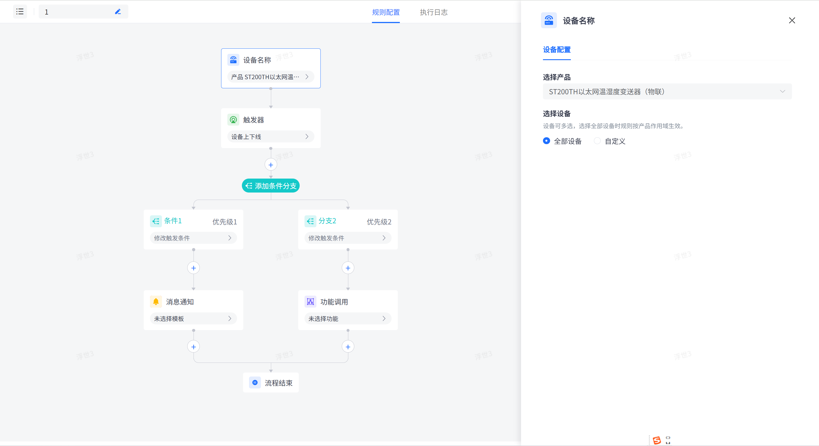Click the 添加条件分支 button

(x=271, y=186)
